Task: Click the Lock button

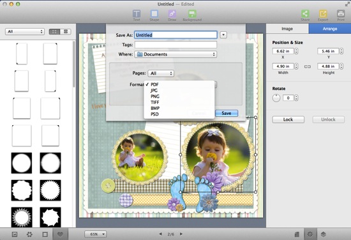Action: [288, 119]
